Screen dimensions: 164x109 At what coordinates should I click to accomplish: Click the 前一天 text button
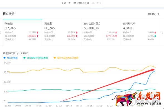67,3
